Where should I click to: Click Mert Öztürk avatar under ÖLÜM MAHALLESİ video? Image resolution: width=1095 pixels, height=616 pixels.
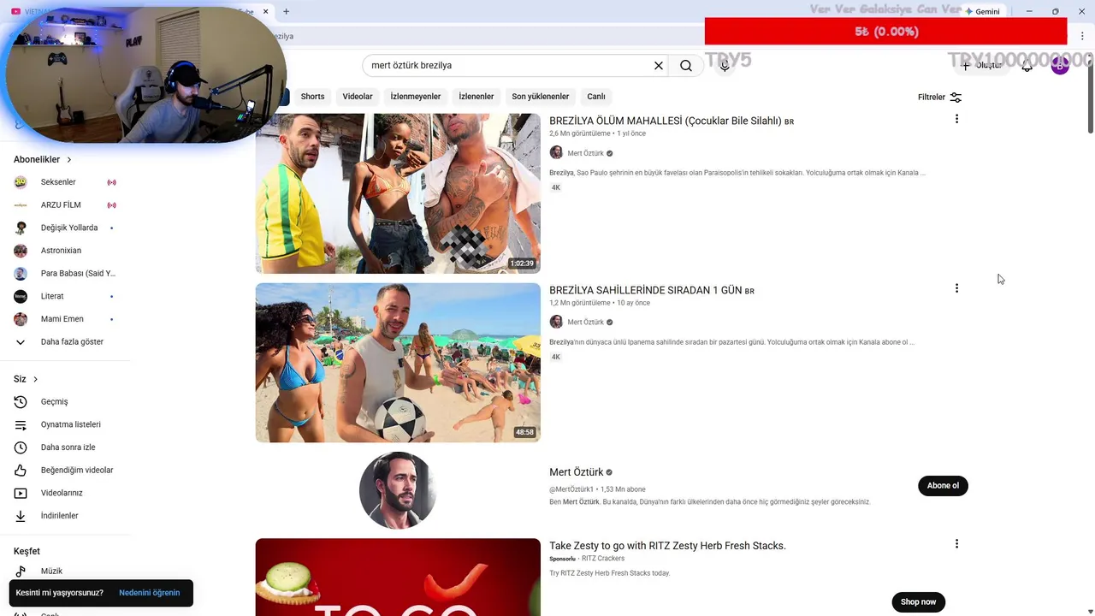[x=556, y=153]
